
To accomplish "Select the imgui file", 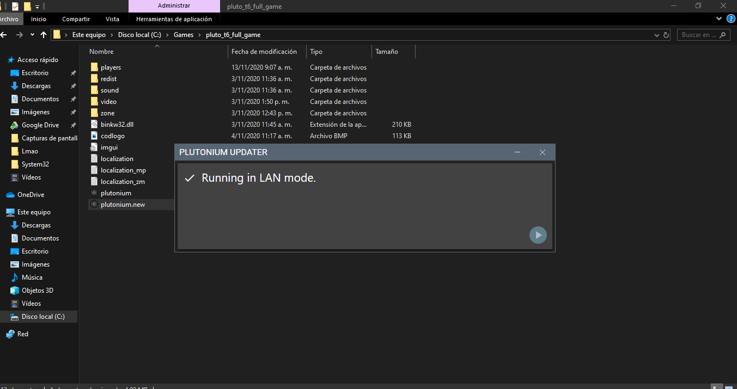I will tap(109, 147).
